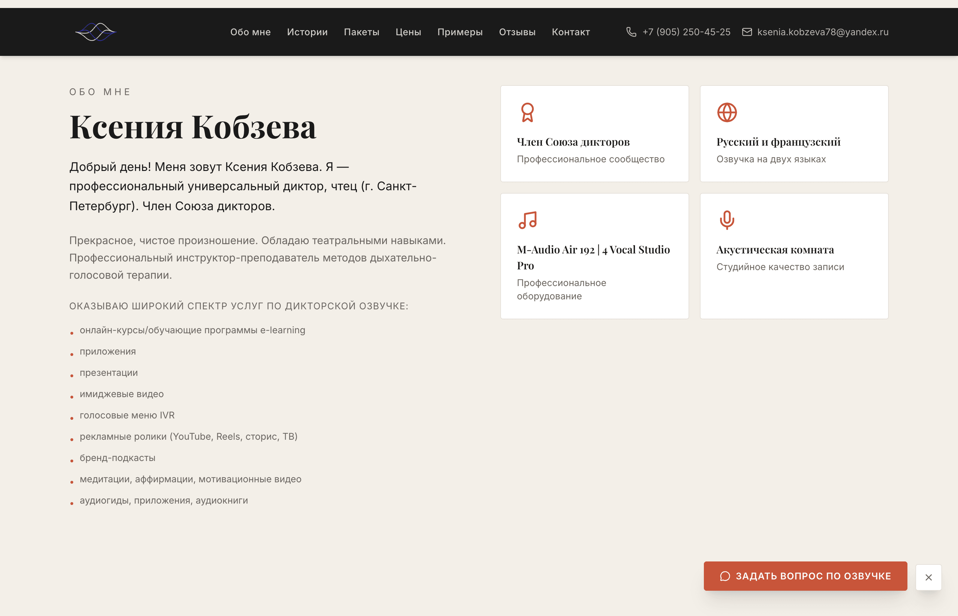Click the ОБО МНЕ section label

[x=99, y=92]
